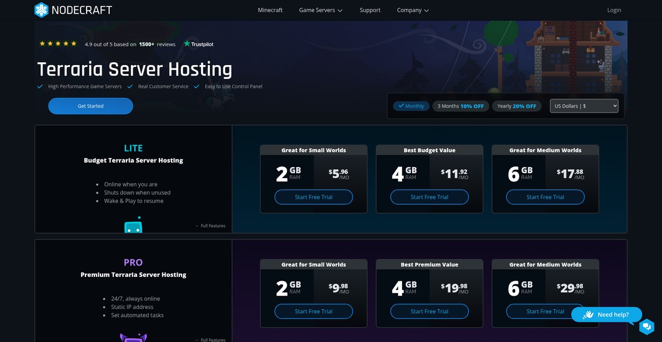Click the NODECRAFT wordmark text

pos(82,10)
